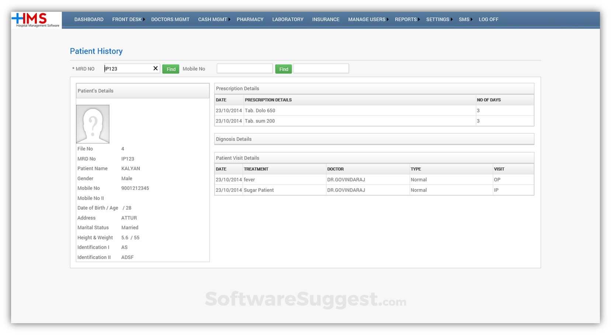Go to DOCTORS MGMT

click(x=170, y=19)
